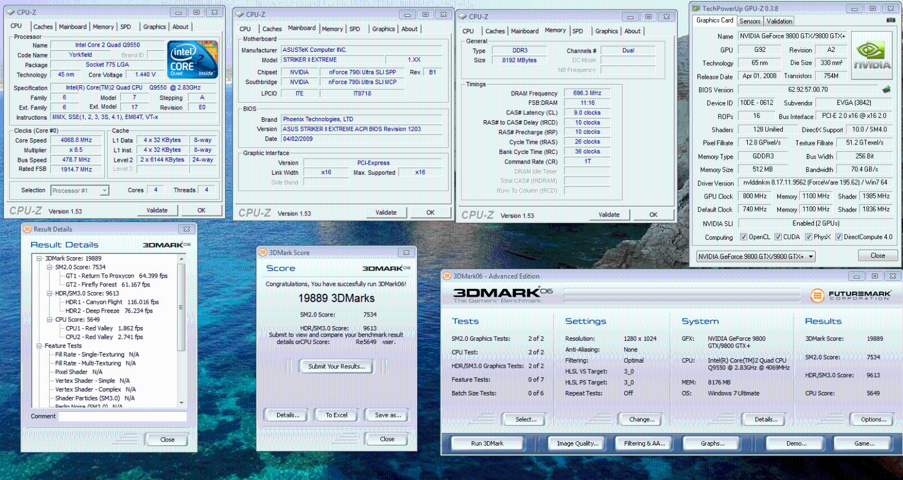Select 'CPU1 - Red Valley' result row
Image resolution: width=903 pixels, height=480 pixels.
pos(104,328)
